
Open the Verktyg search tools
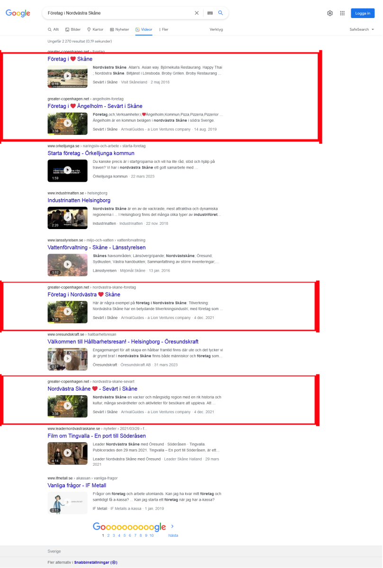pyautogui.click(x=216, y=29)
